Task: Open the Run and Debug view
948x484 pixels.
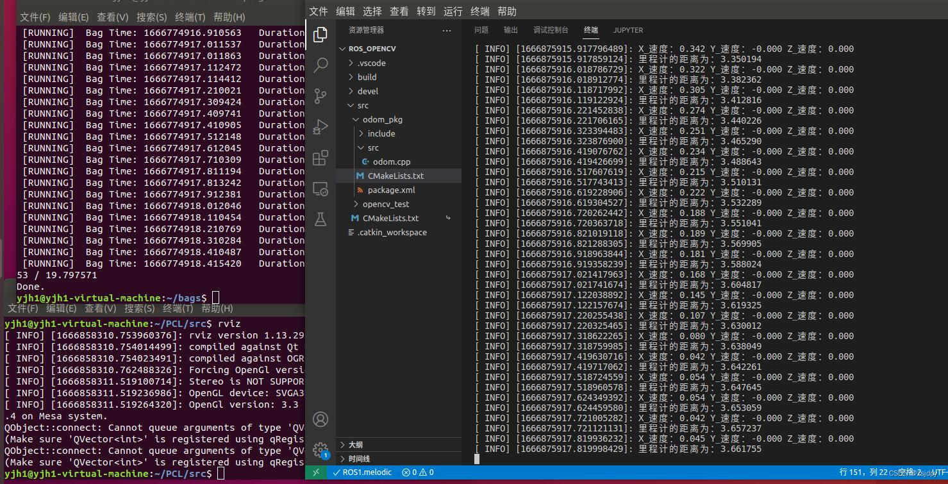Action: pyautogui.click(x=320, y=127)
